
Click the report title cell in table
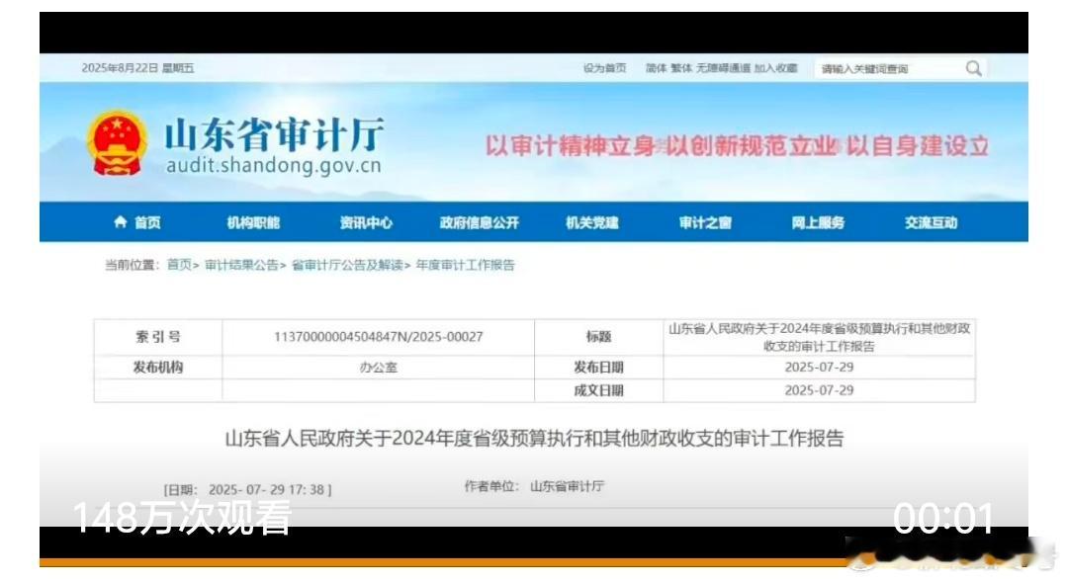[819, 337]
